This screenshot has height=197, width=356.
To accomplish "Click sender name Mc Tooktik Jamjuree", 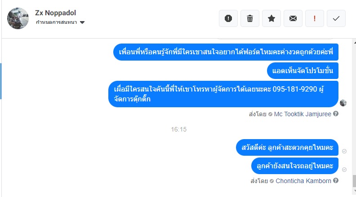I will pos(303,114).
